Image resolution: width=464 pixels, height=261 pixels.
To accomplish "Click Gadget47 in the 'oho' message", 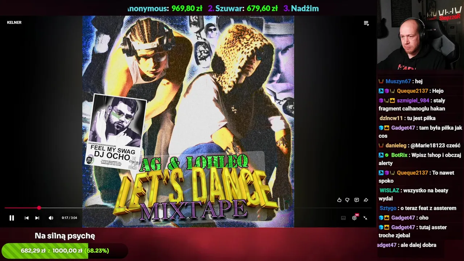I will coord(403,218).
